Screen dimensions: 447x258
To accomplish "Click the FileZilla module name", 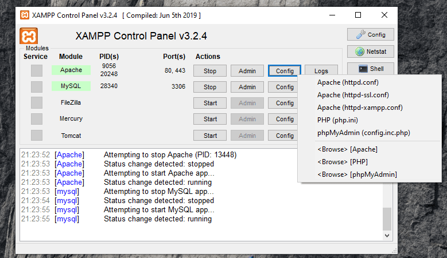I will pos(71,102).
